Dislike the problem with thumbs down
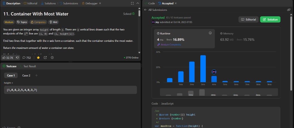The width and height of the screenshot is (294, 128). (x=17, y=58)
